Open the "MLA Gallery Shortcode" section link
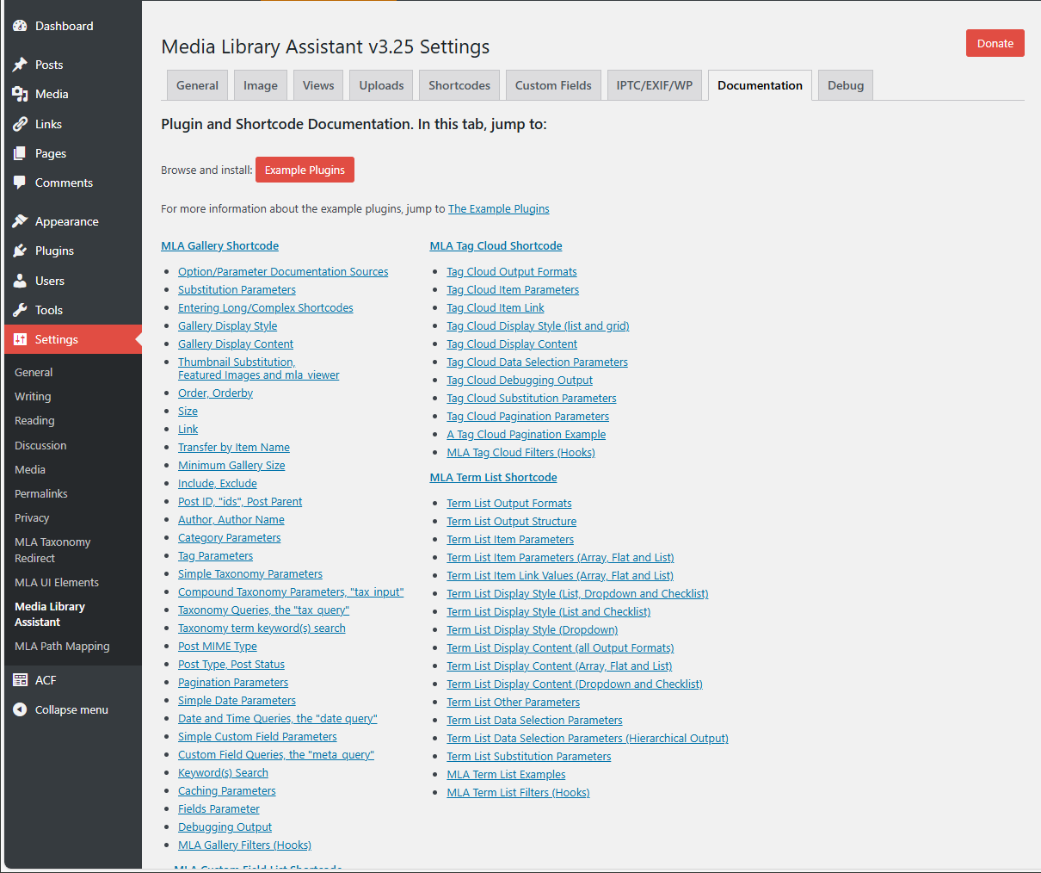Screen dimensions: 1041x873 point(219,245)
